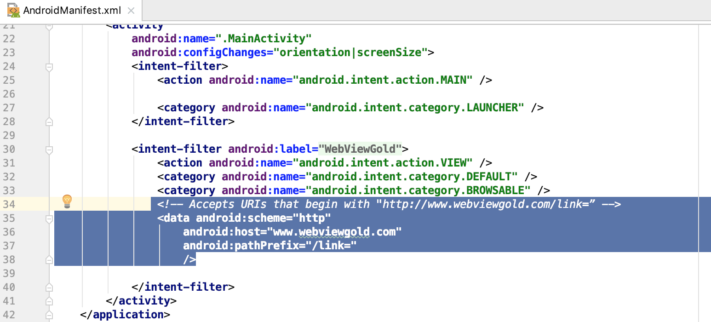Collapse the WebViewGold intent-filter fold at line 30

pos(49,149)
